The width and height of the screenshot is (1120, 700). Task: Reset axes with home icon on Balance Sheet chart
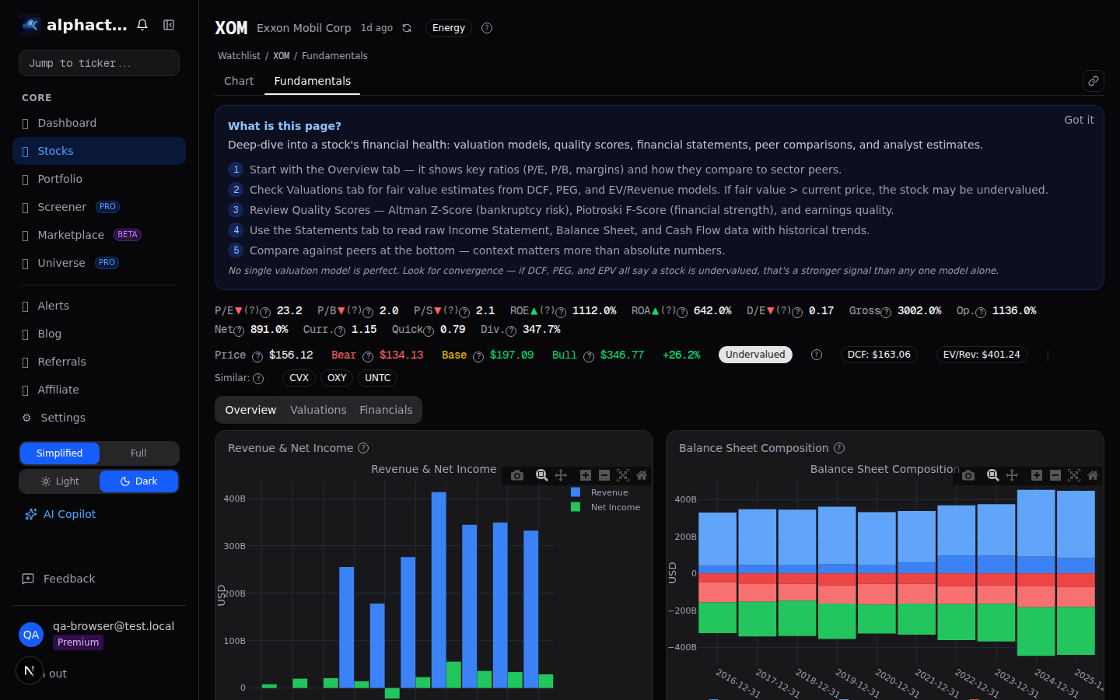coord(1093,475)
